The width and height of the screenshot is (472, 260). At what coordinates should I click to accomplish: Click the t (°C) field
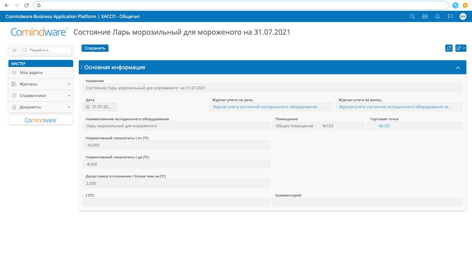176,202
